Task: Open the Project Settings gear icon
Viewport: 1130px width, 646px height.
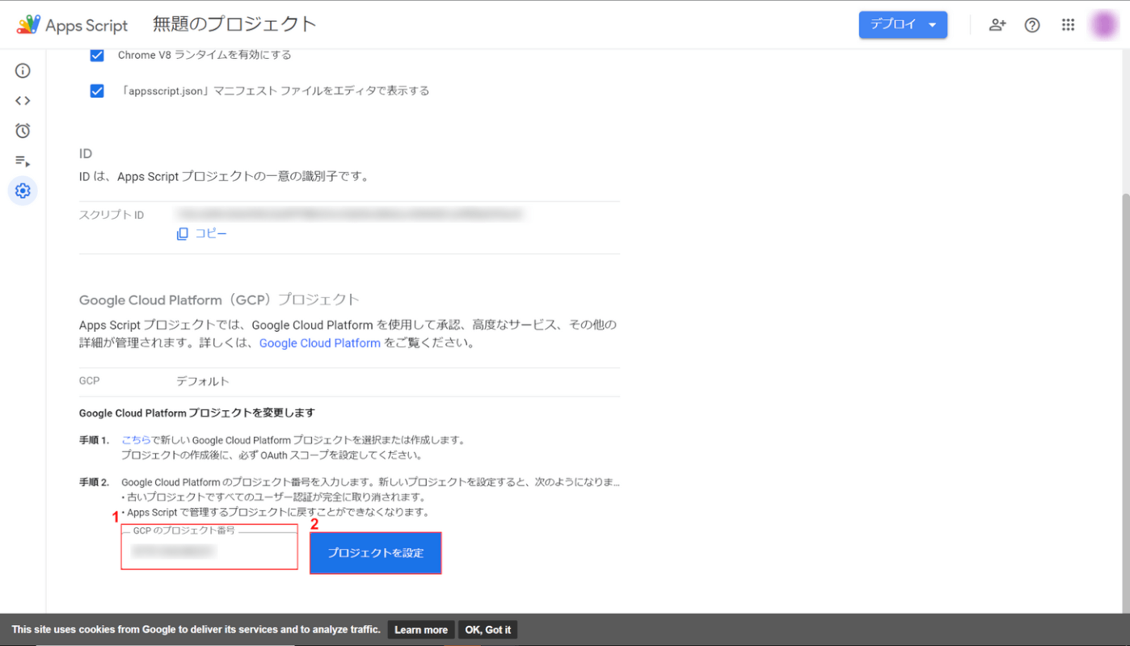Action: tap(23, 191)
